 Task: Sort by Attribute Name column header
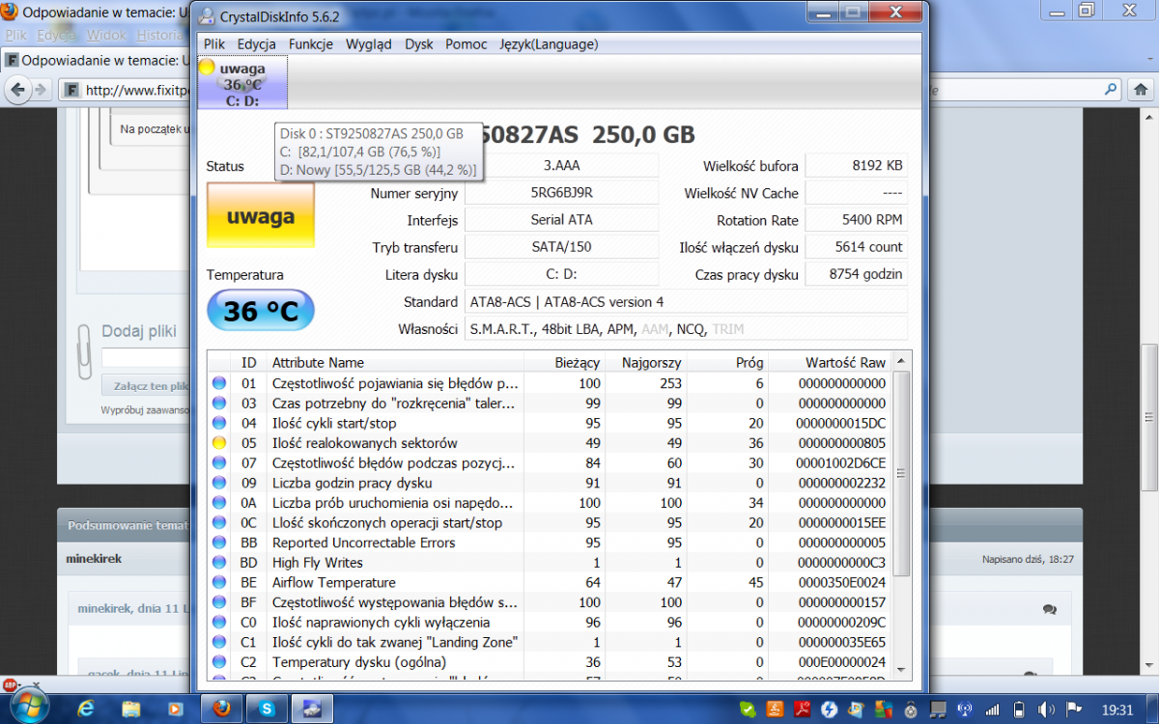pyautogui.click(x=394, y=363)
